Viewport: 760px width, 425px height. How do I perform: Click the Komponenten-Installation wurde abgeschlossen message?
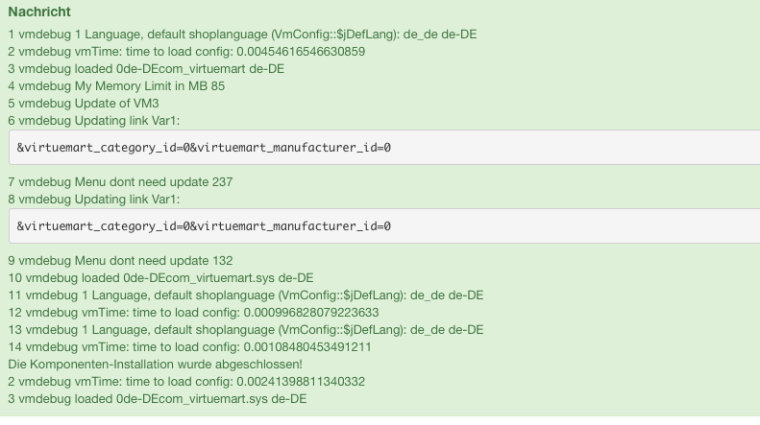155,365
